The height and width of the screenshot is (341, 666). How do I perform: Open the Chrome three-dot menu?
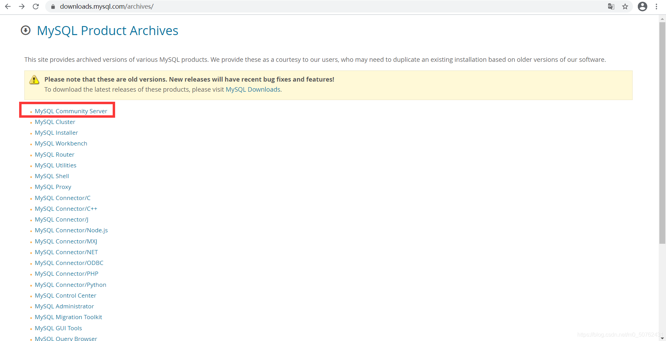pyautogui.click(x=656, y=7)
